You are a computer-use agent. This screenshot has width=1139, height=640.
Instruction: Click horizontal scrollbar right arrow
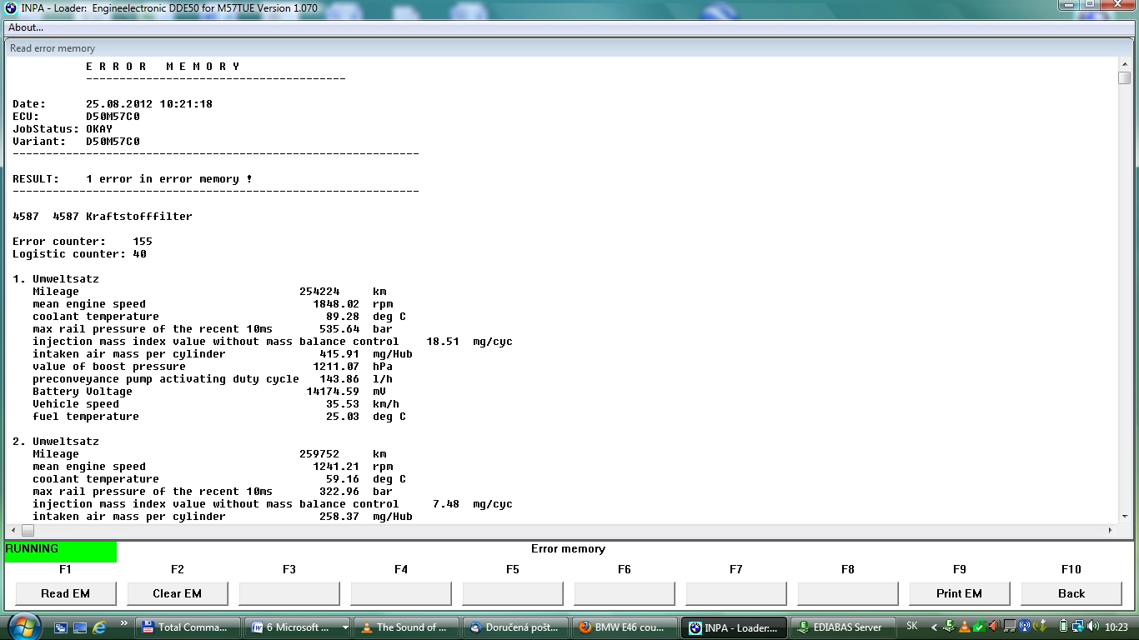point(1110,530)
